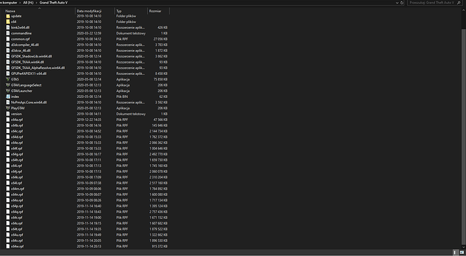Image resolution: width=466 pixels, height=256 pixels.
Task: Select the x64h.rpf file
Action: [17, 160]
